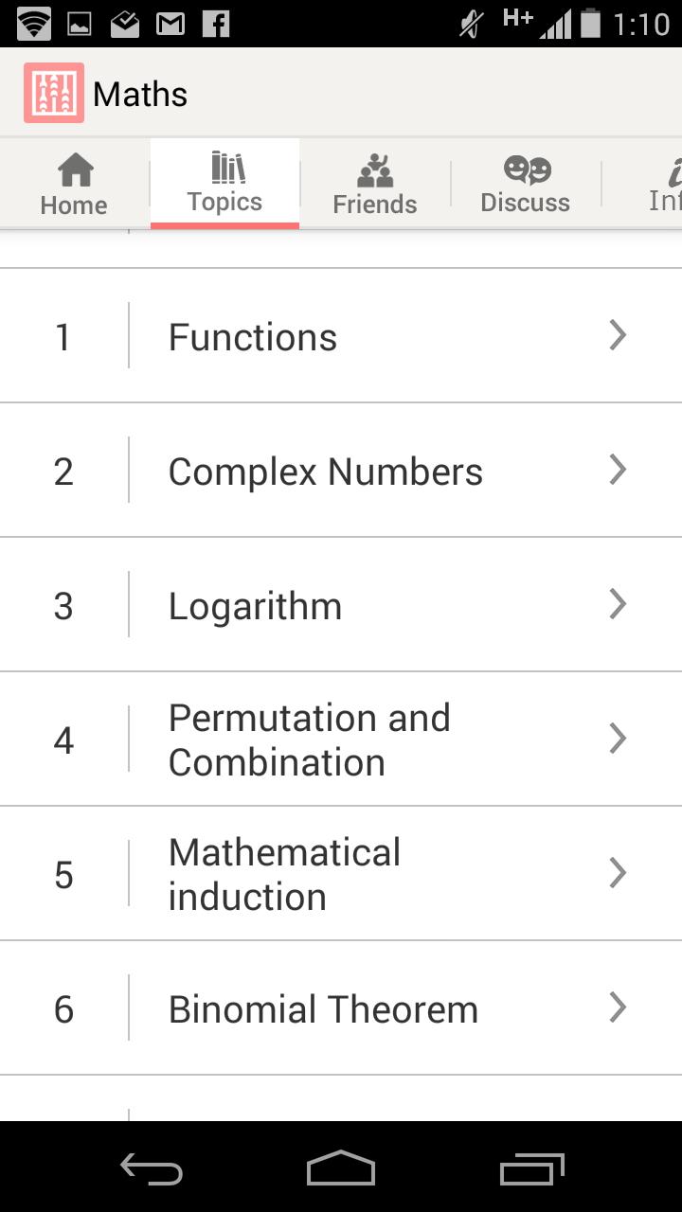Tap the Discuss chat faces icon
Viewport: 682px width, 1212px height.
tap(527, 169)
